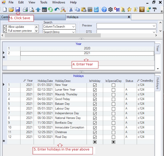
Task: Click the HolidayDate column header
Action: [x=45, y=81]
